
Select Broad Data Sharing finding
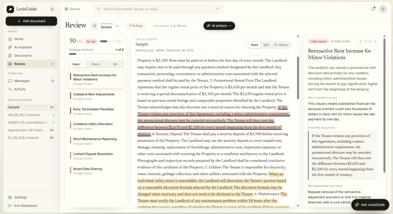coord(96,171)
